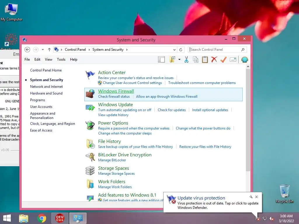Screen dimensions: 299x224
Task: Click Manage BitLocker link
Action: click(112, 160)
